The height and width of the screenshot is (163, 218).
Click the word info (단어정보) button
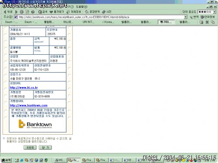(208, 17)
